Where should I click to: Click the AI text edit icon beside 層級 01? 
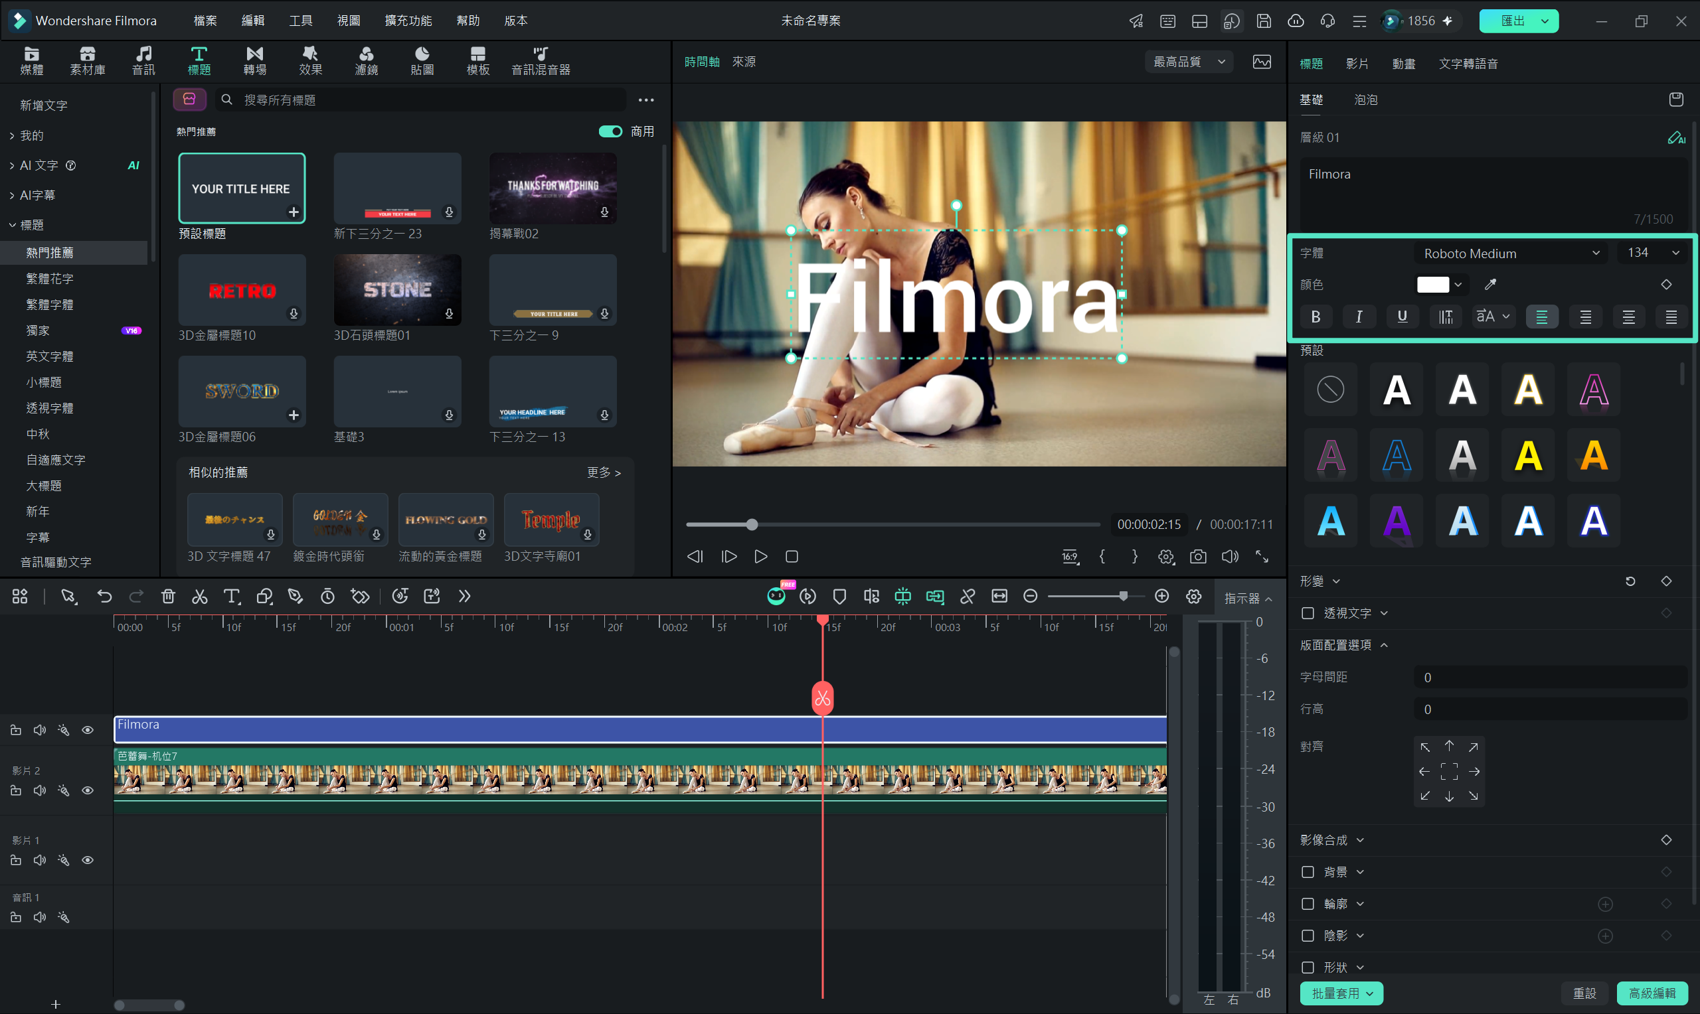coord(1676,137)
